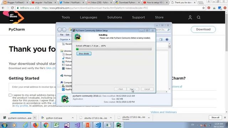228x128 pixels.
Task: Open the Videos and Webinars link
Action: 164,112
